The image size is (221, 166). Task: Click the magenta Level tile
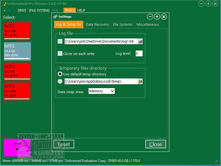[17, 148]
